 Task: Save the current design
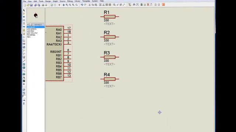coord(31,5)
